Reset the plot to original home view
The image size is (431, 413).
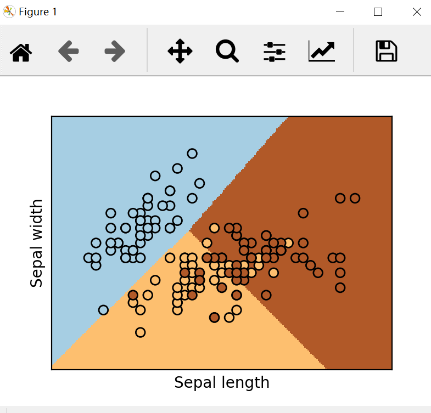21,52
